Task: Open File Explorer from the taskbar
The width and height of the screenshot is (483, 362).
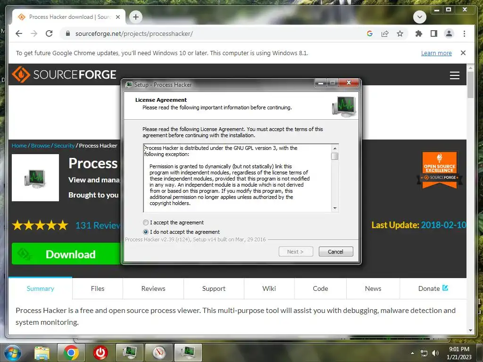Action: tap(42, 353)
